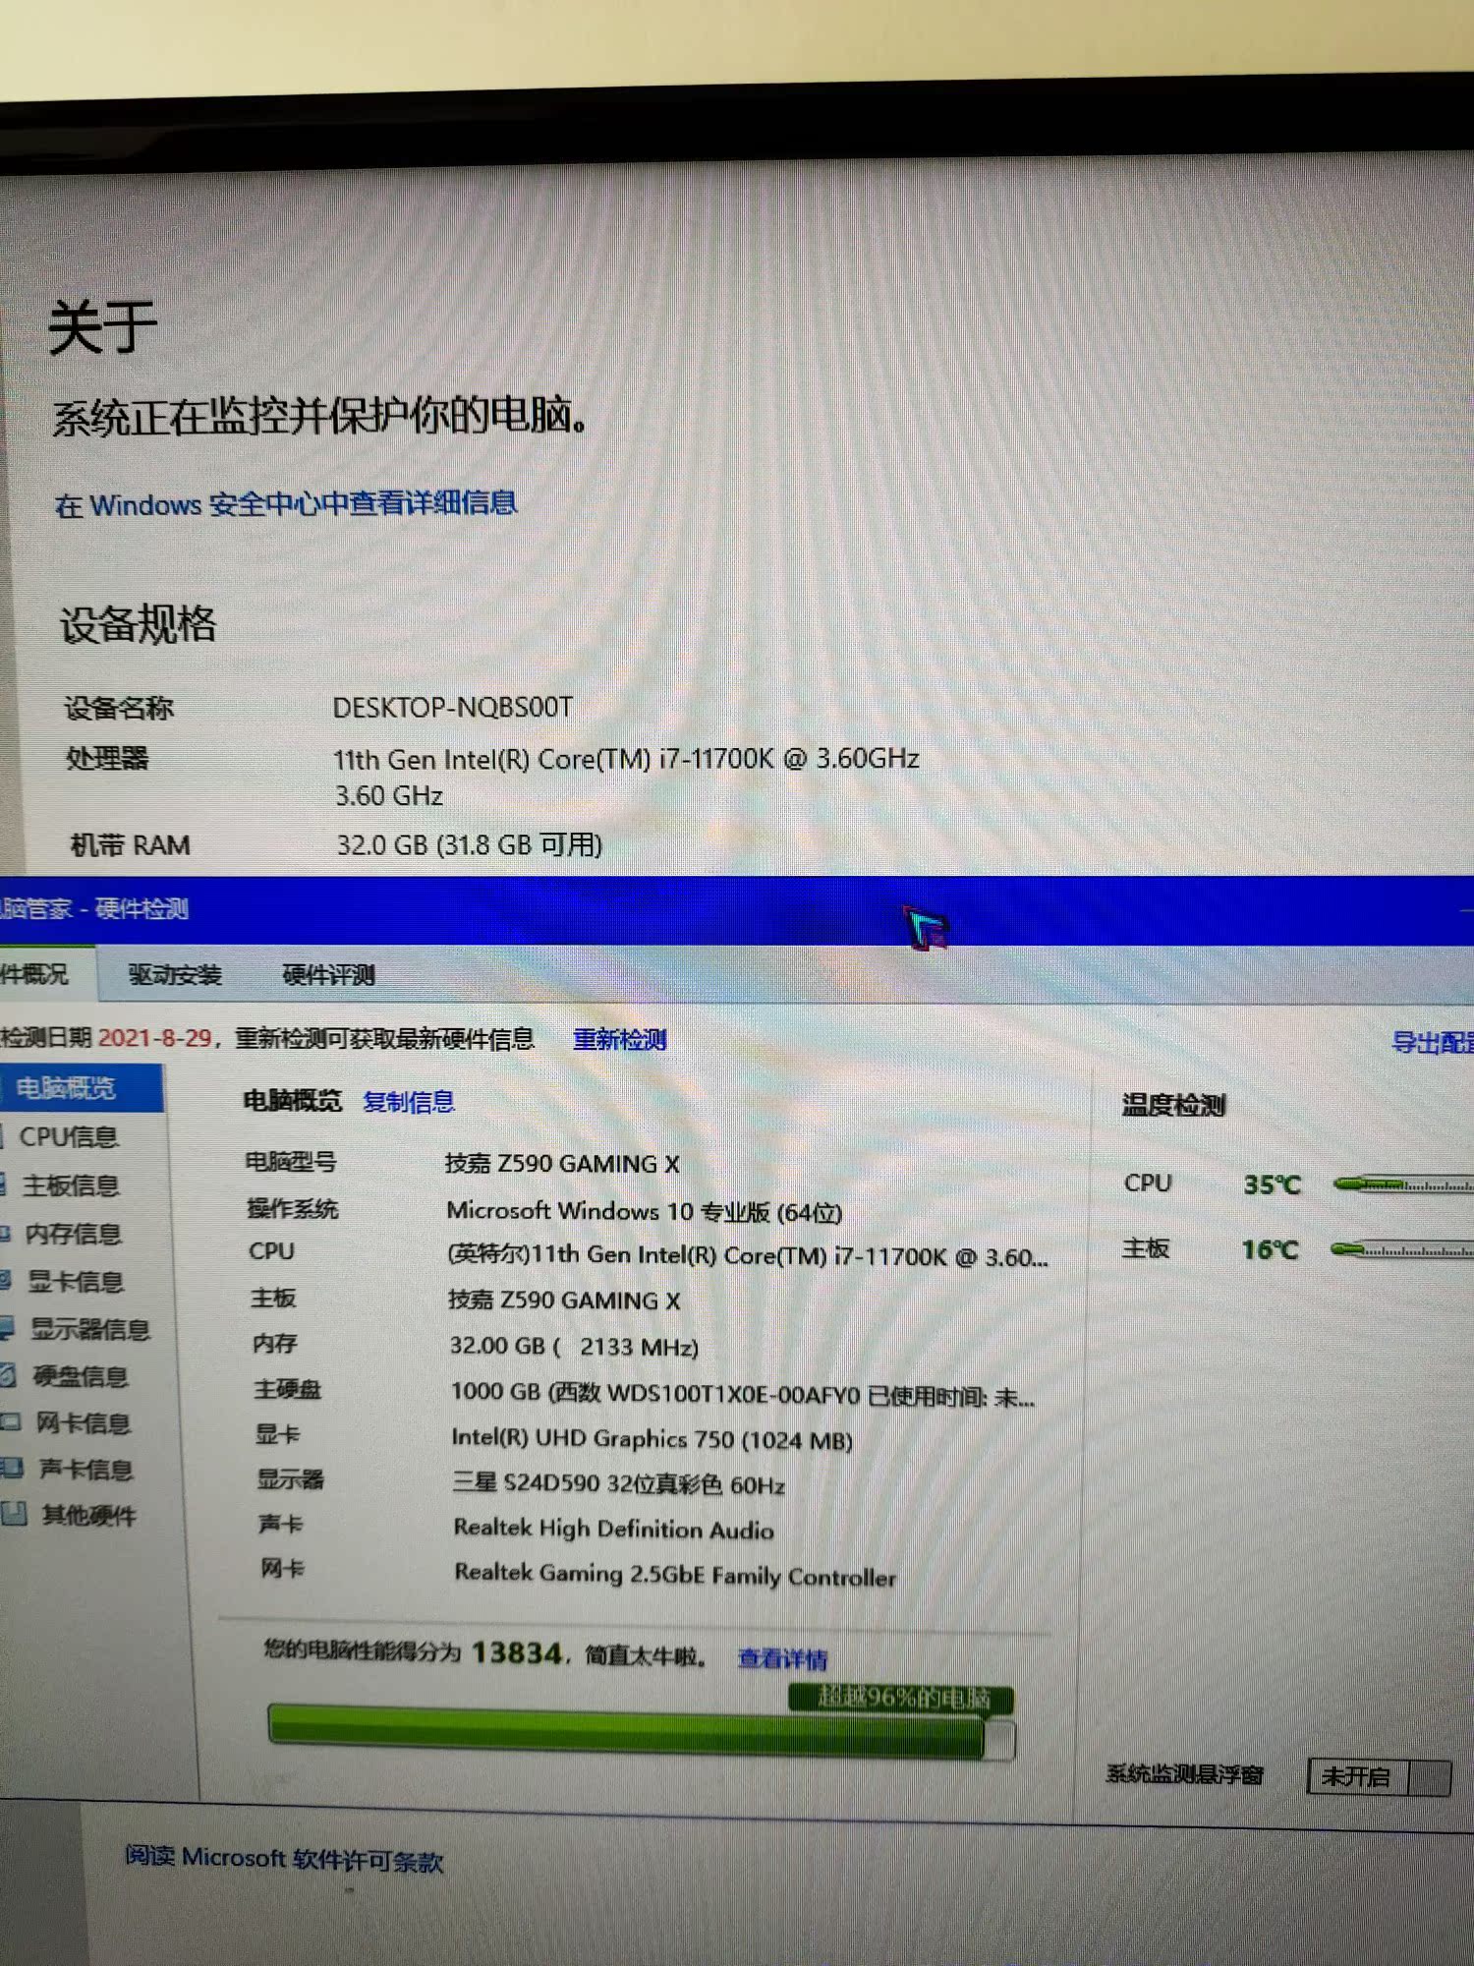
Task: Click the device name DESKTOP-NQBS00T
Action: pyautogui.click(x=452, y=708)
